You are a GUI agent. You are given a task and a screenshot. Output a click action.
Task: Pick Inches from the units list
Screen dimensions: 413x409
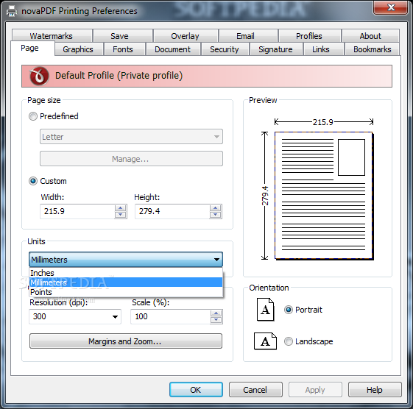(x=126, y=273)
